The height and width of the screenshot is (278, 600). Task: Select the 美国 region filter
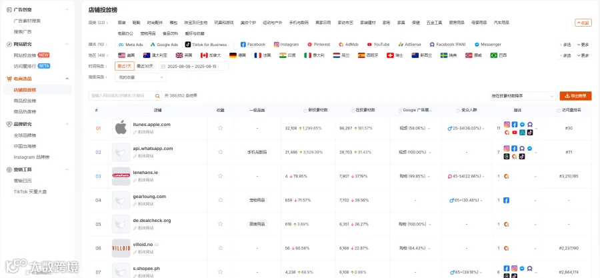pyautogui.click(x=127, y=55)
